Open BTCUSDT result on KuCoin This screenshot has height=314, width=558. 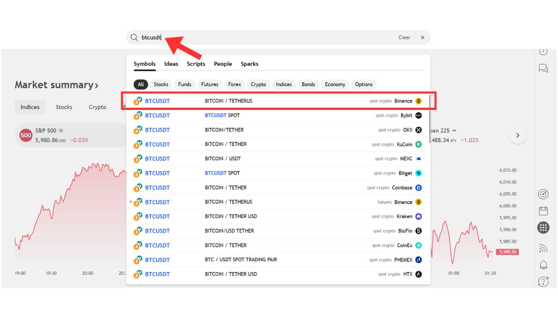point(278,144)
